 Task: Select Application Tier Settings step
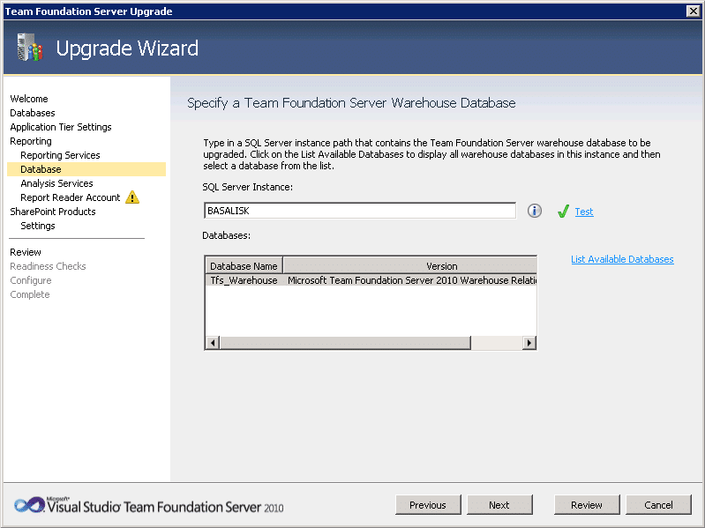tap(61, 127)
